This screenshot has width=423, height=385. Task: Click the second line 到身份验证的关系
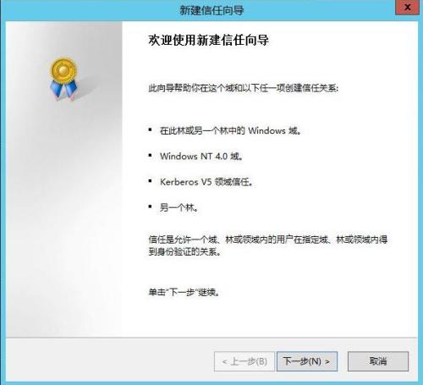[184, 251]
